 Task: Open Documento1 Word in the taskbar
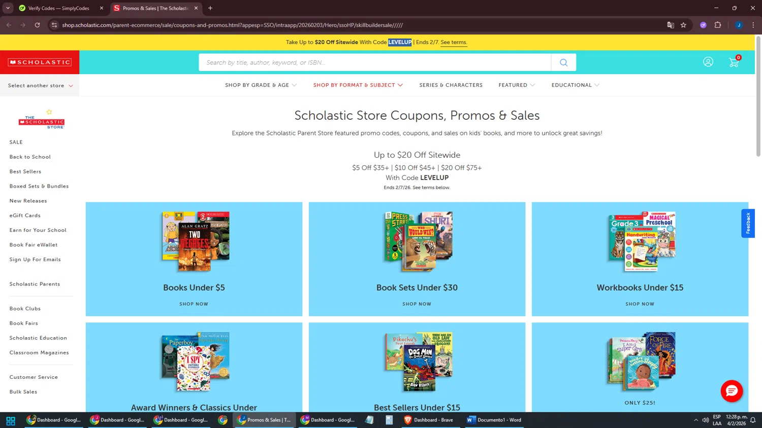(x=494, y=420)
